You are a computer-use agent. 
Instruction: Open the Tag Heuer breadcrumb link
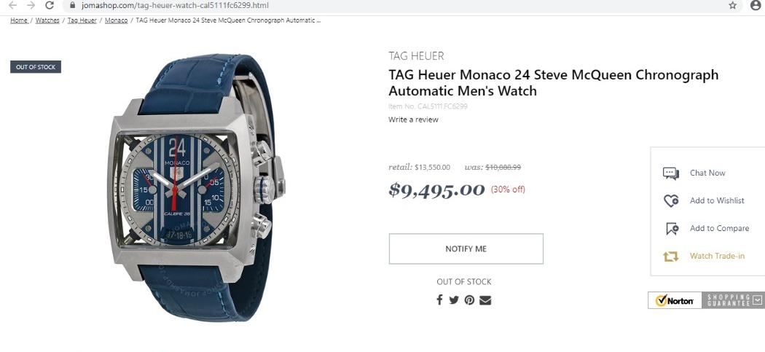(x=82, y=20)
